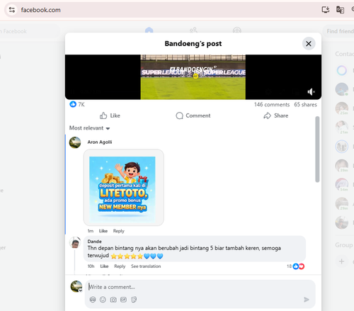
Task: Share Bandoeng's post
Action: point(276,115)
